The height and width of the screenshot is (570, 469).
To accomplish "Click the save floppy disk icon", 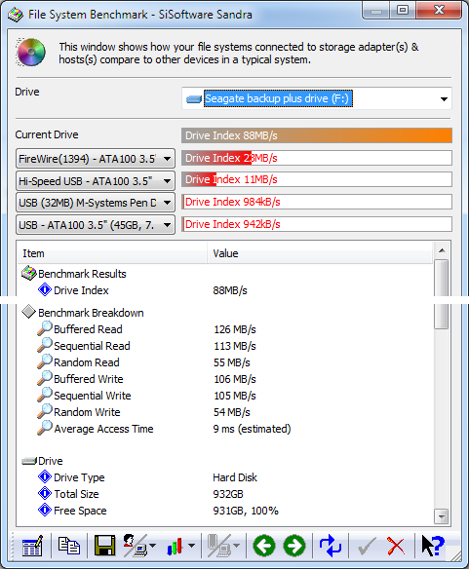I will (104, 546).
